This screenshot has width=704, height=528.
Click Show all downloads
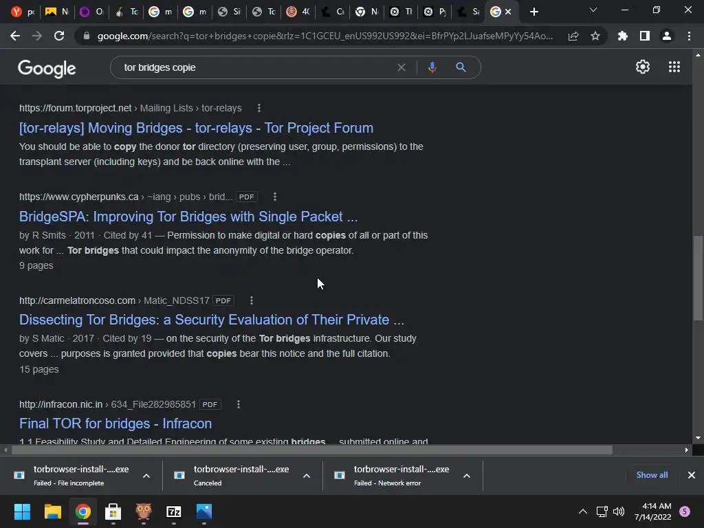pos(652,475)
